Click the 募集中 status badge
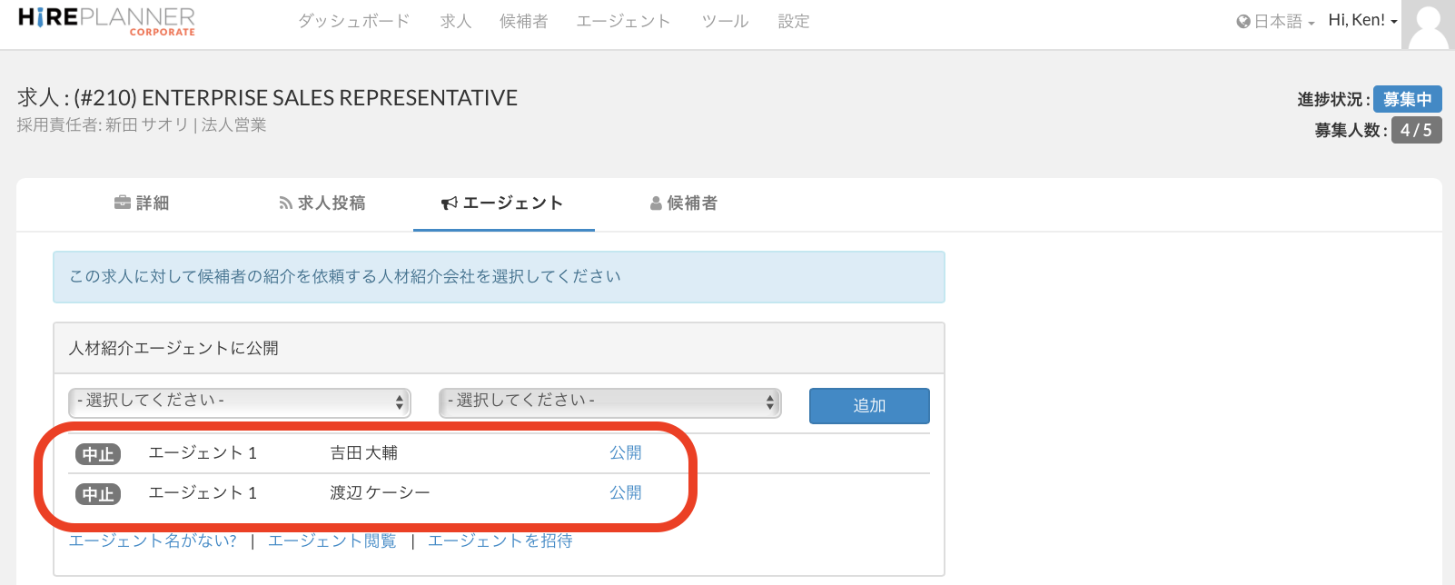Image resolution: width=1455 pixels, height=585 pixels. [x=1407, y=99]
